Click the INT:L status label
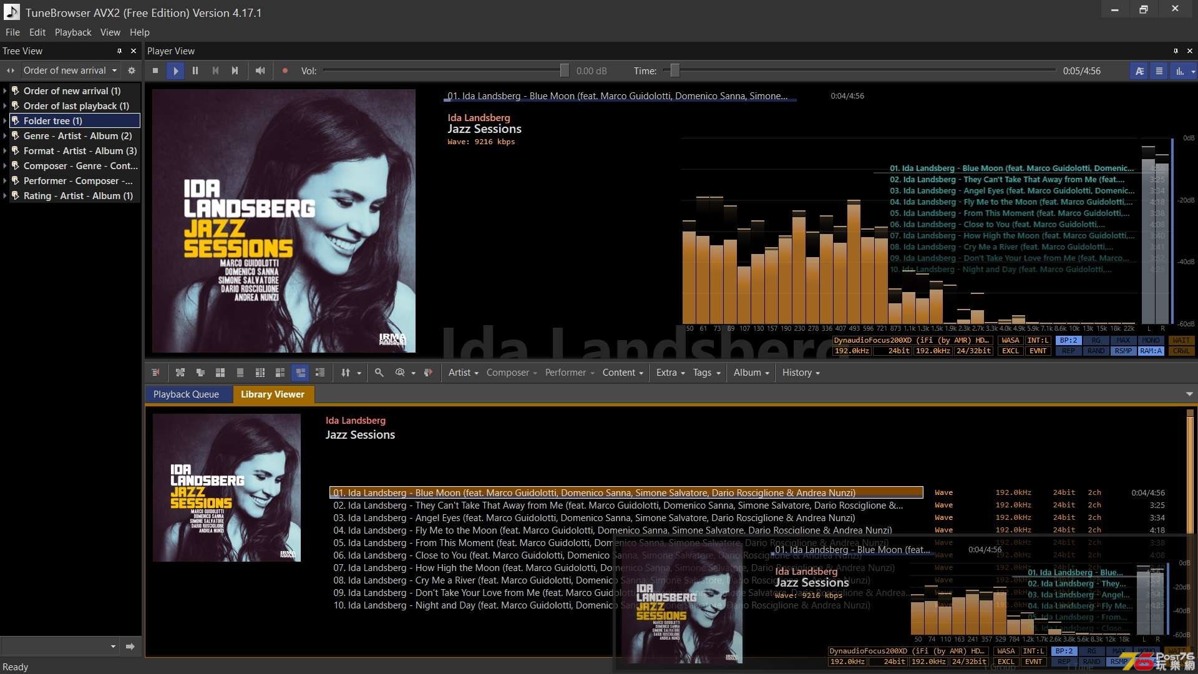Viewport: 1198px width, 674px height. 1038,340
